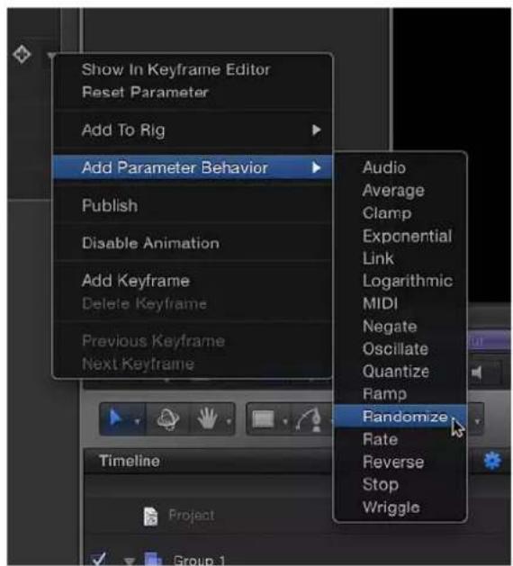Select the 3D Transform tool

pos(168,419)
